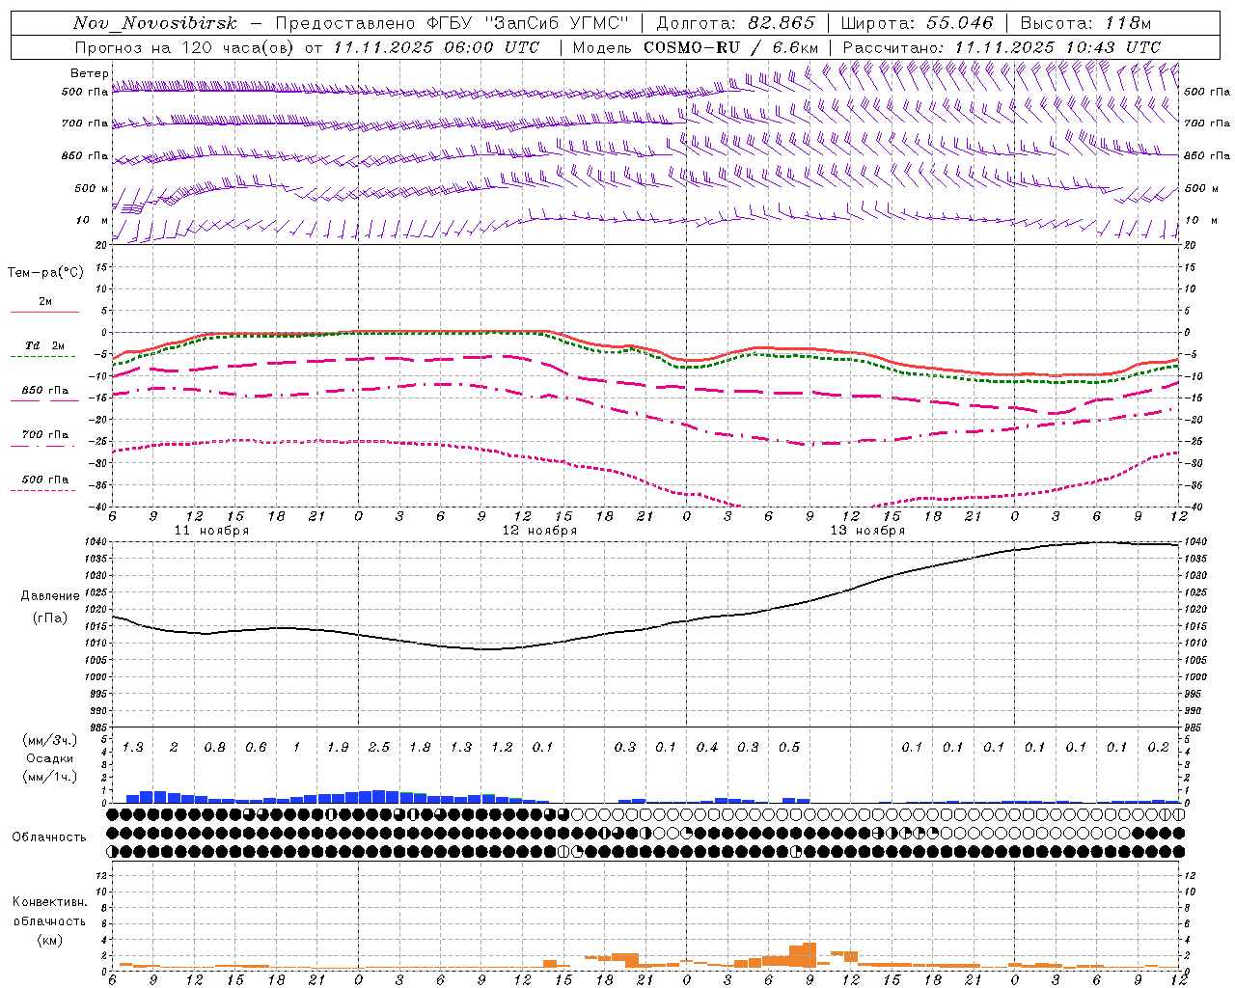Select the Облачность cloud cover label
The image size is (1235, 988).
(x=49, y=837)
